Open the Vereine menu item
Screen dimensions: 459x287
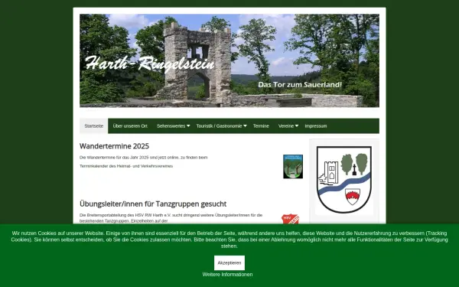285,126
